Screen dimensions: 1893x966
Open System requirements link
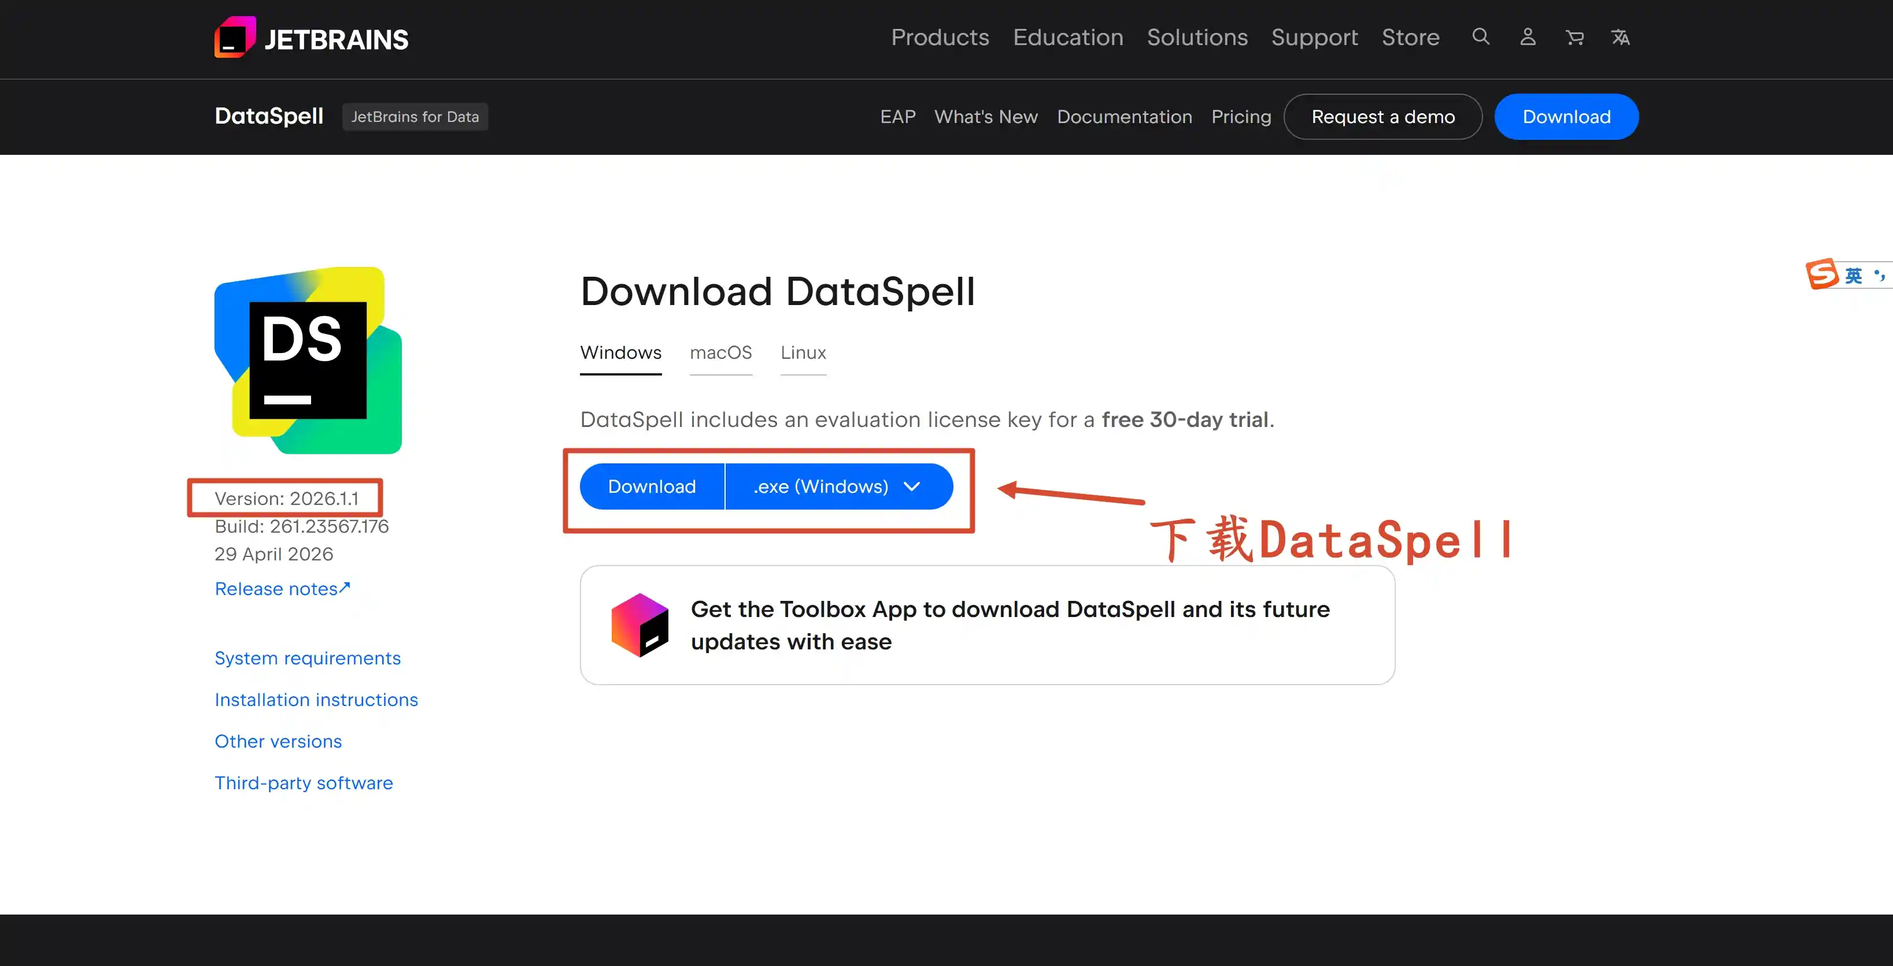(307, 659)
